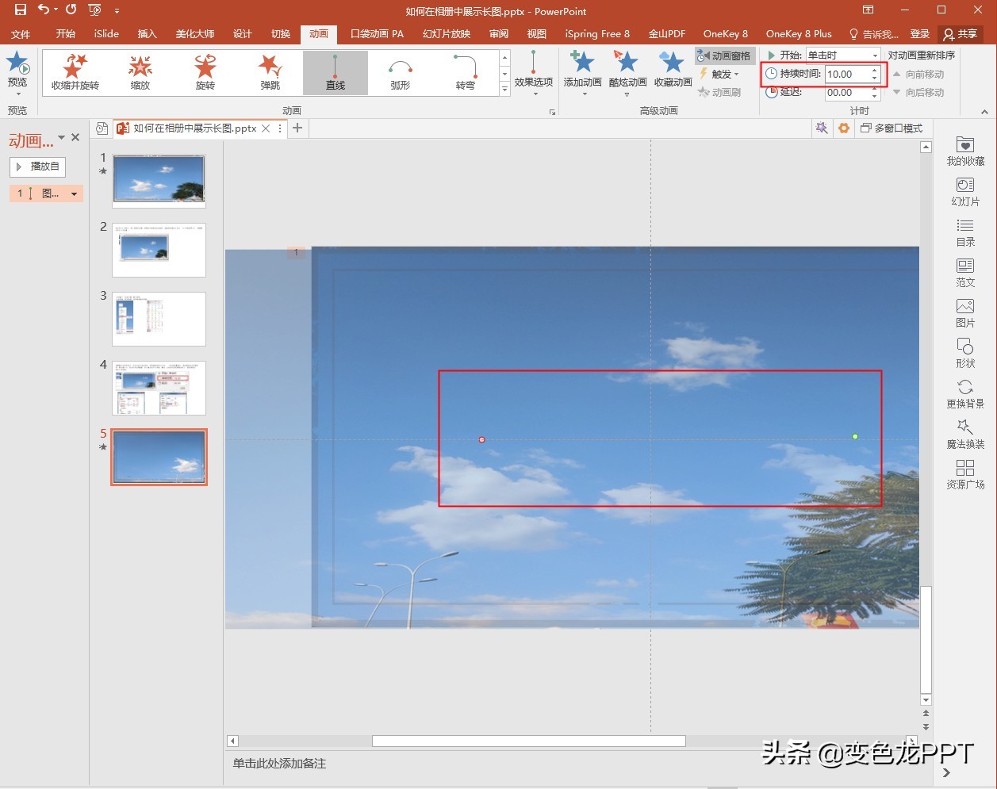997x789 pixels.
Task: Select slide 3 thumbnail
Action: [x=159, y=319]
